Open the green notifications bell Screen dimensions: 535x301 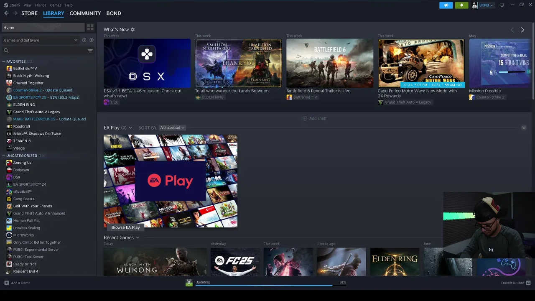coord(461,5)
